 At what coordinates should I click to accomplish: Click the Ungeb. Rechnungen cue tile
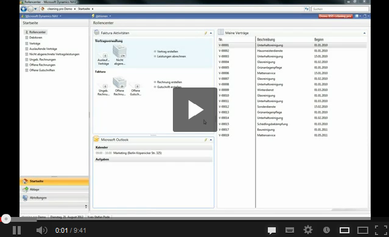pos(103,89)
